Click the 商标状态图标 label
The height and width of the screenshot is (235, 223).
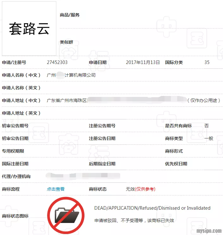click(x=15, y=216)
